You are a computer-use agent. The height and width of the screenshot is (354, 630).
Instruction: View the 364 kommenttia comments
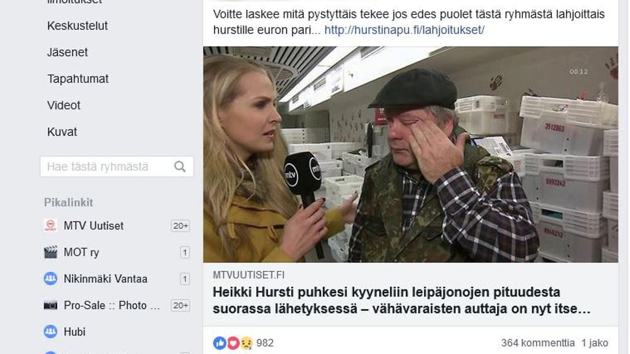(x=538, y=343)
